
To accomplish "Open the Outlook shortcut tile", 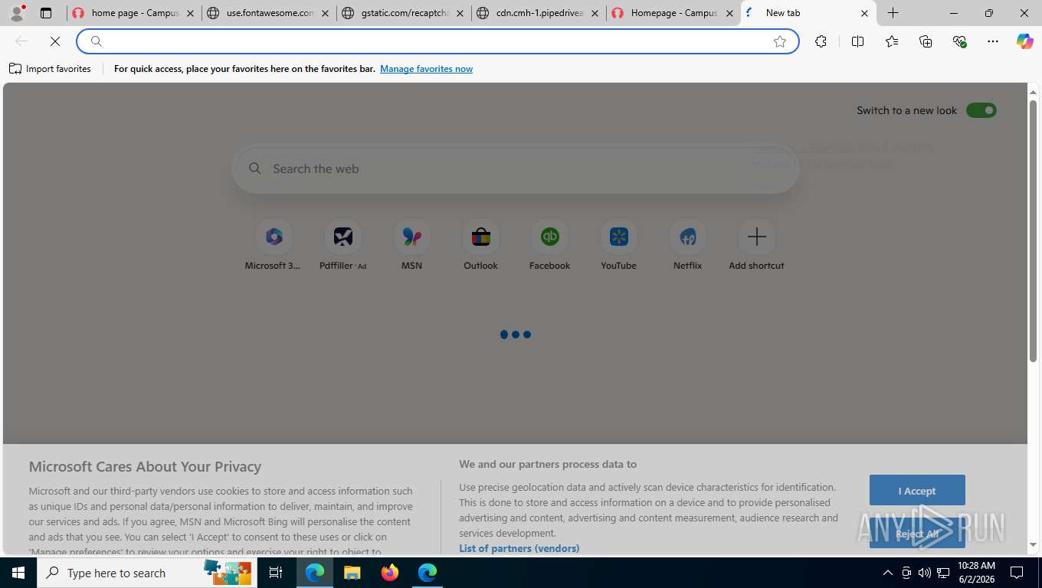I will click(x=480, y=245).
